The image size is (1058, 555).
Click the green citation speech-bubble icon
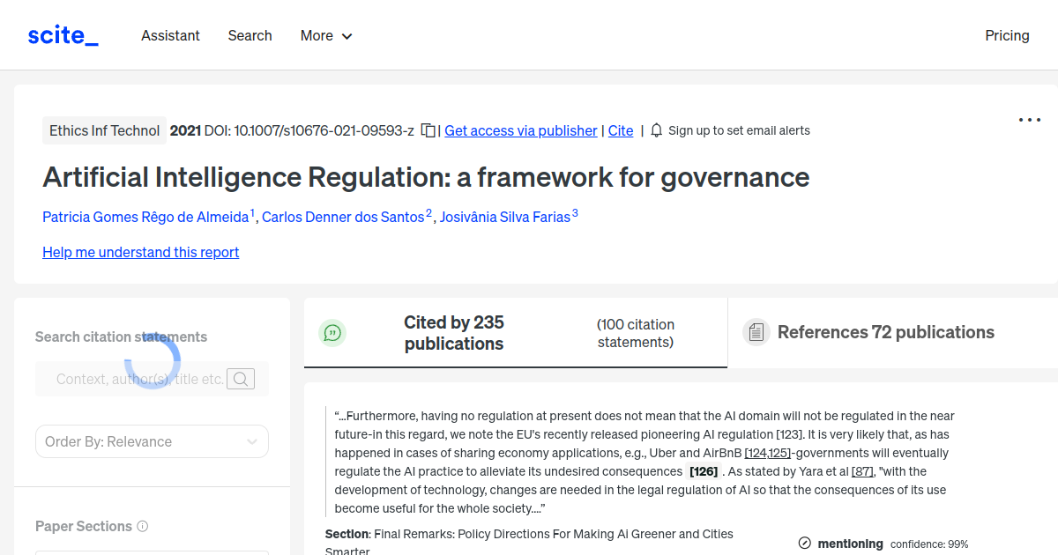[x=332, y=332]
